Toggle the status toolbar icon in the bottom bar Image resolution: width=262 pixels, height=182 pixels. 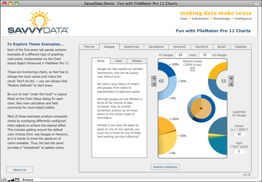click(x=17, y=180)
